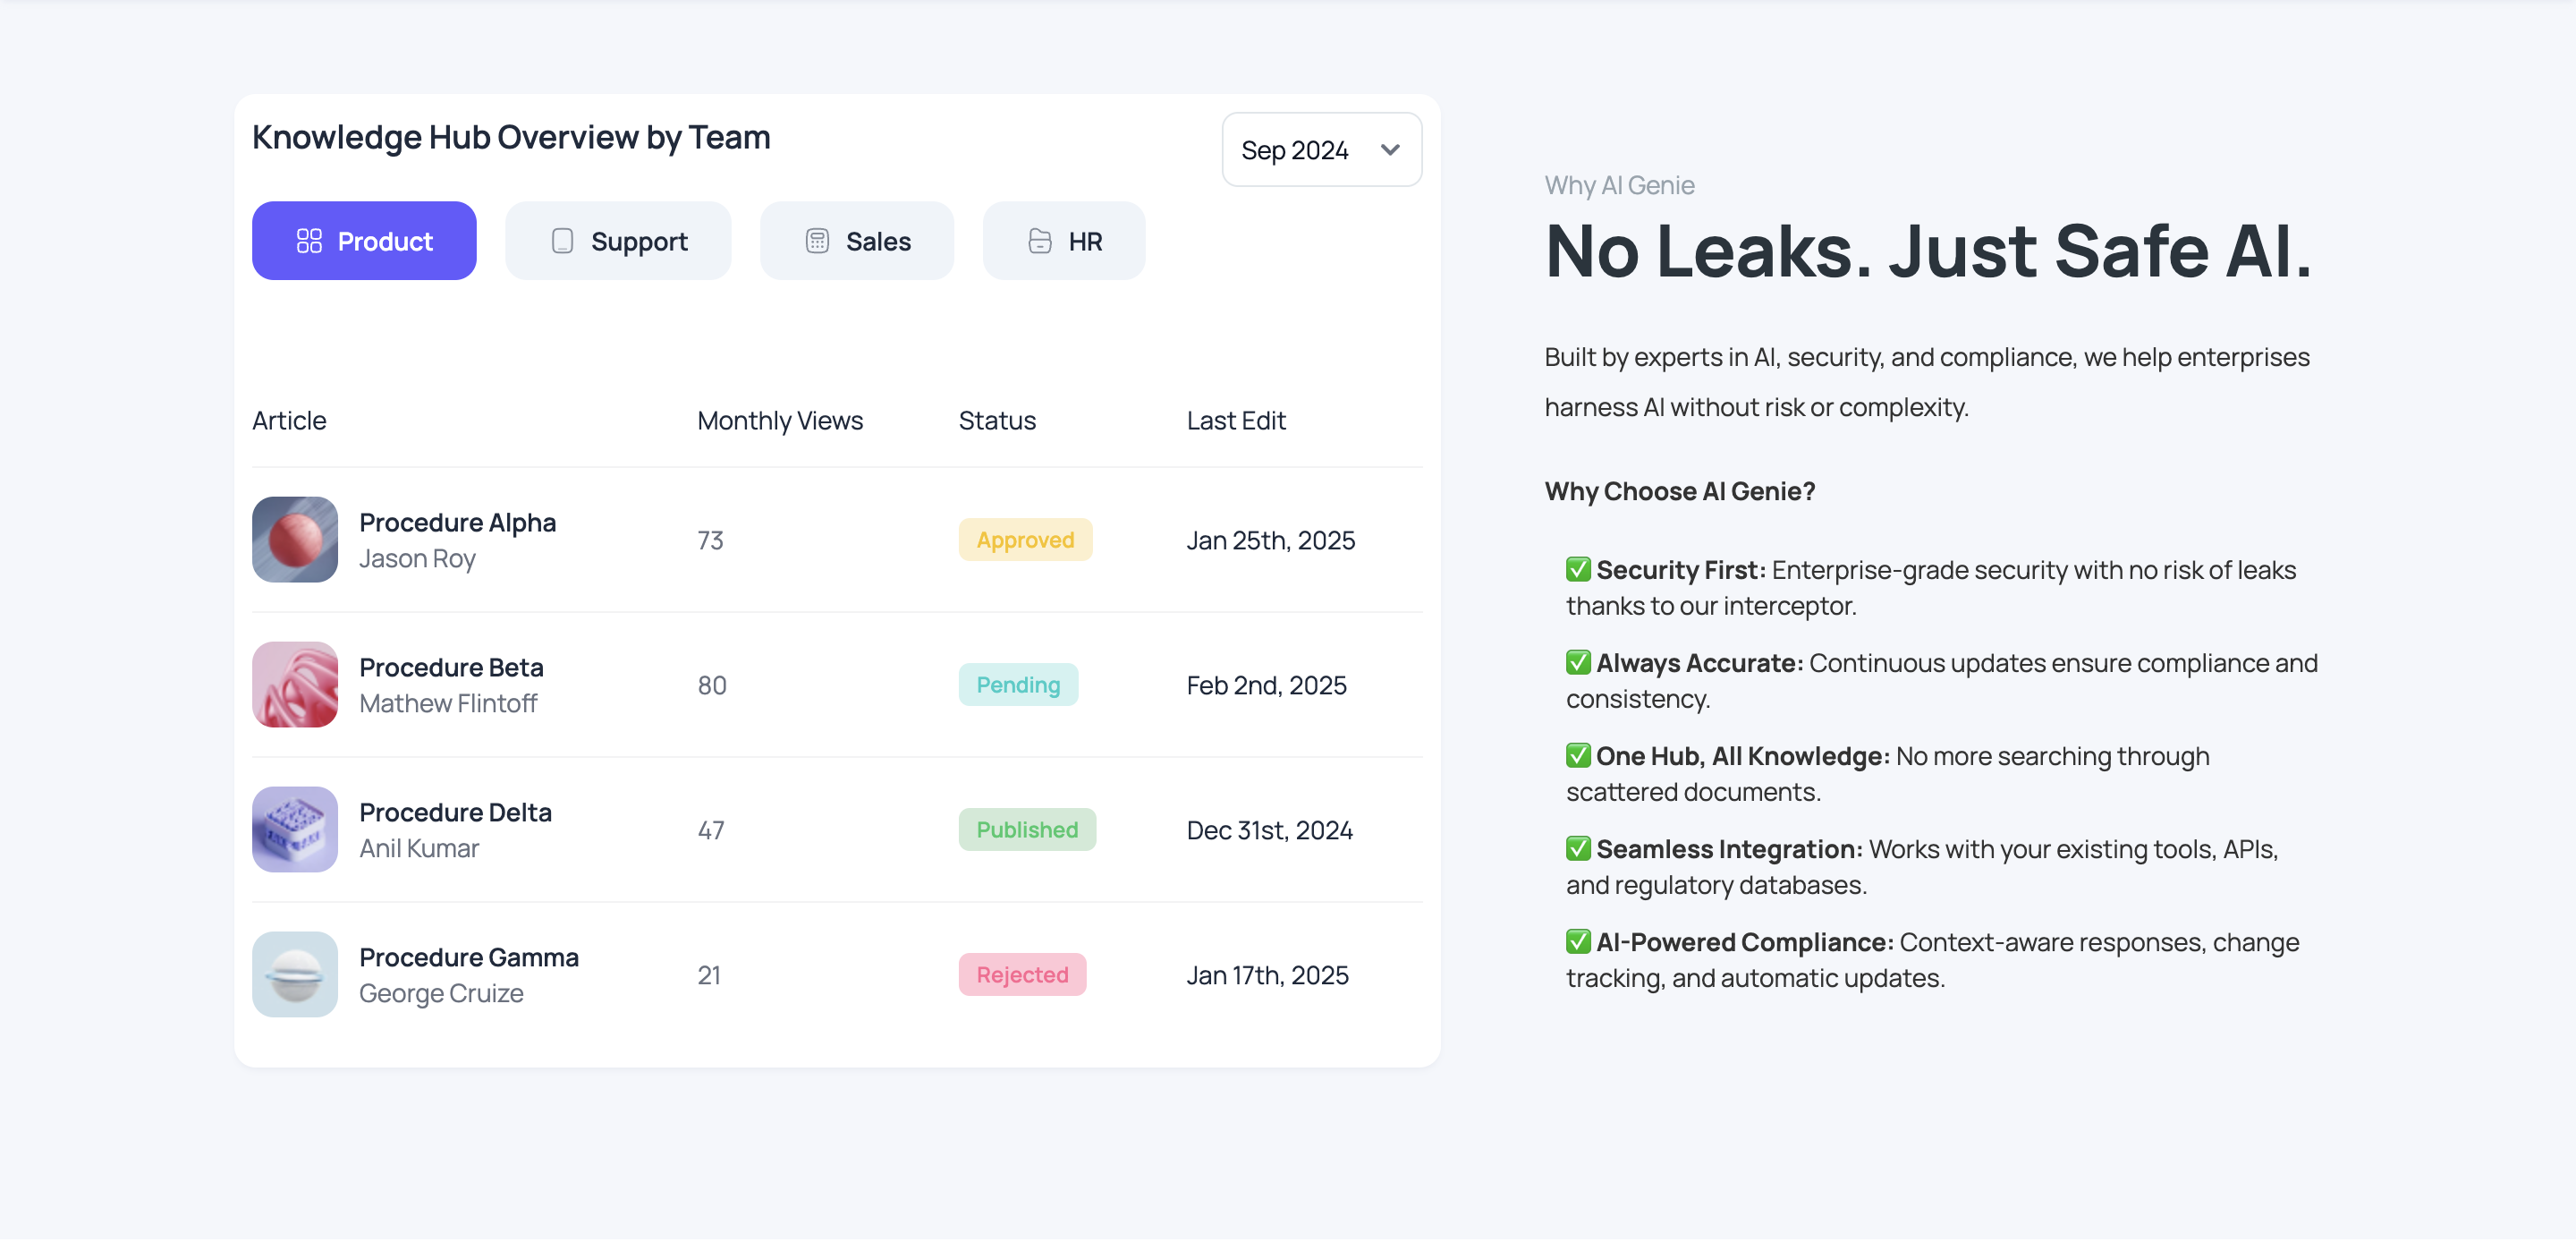Click the Rejected status badge
Image resolution: width=2576 pixels, height=1242 pixels.
[x=1022, y=974]
